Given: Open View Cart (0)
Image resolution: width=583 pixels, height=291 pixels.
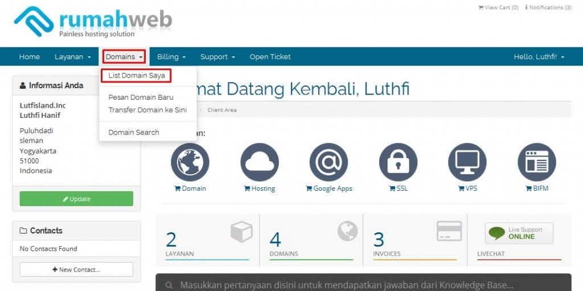Looking at the screenshot, I should [498, 7].
